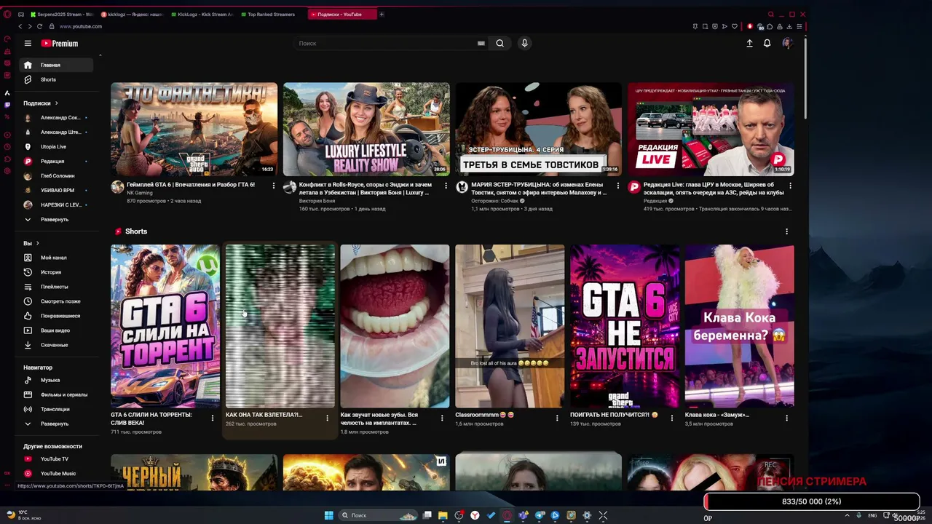Screen dimensions: 932x524
Task: Open File Explorer from the taskbar
Action: pyautogui.click(x=443, y=515)
